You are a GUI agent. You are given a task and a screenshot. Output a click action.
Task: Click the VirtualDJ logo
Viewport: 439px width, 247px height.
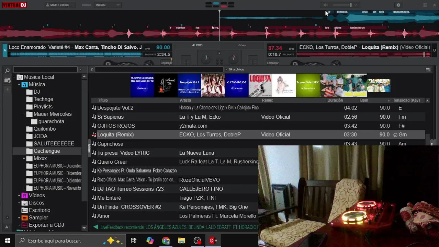point(14,5)
